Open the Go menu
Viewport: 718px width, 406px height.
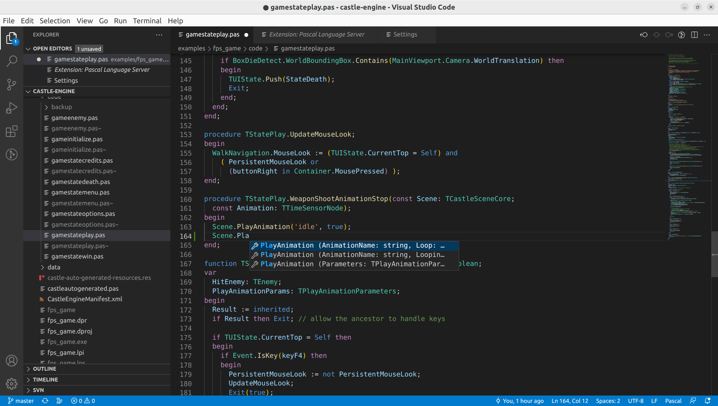(x=103, y=21)
